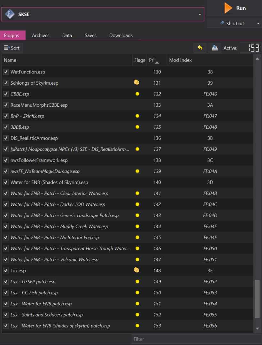Click the Run button label
Image resolution: width=262 pixels, height=345 pixels.
coord(241,8)
